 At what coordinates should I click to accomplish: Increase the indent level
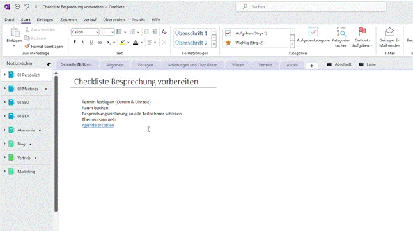coord(155,32)
